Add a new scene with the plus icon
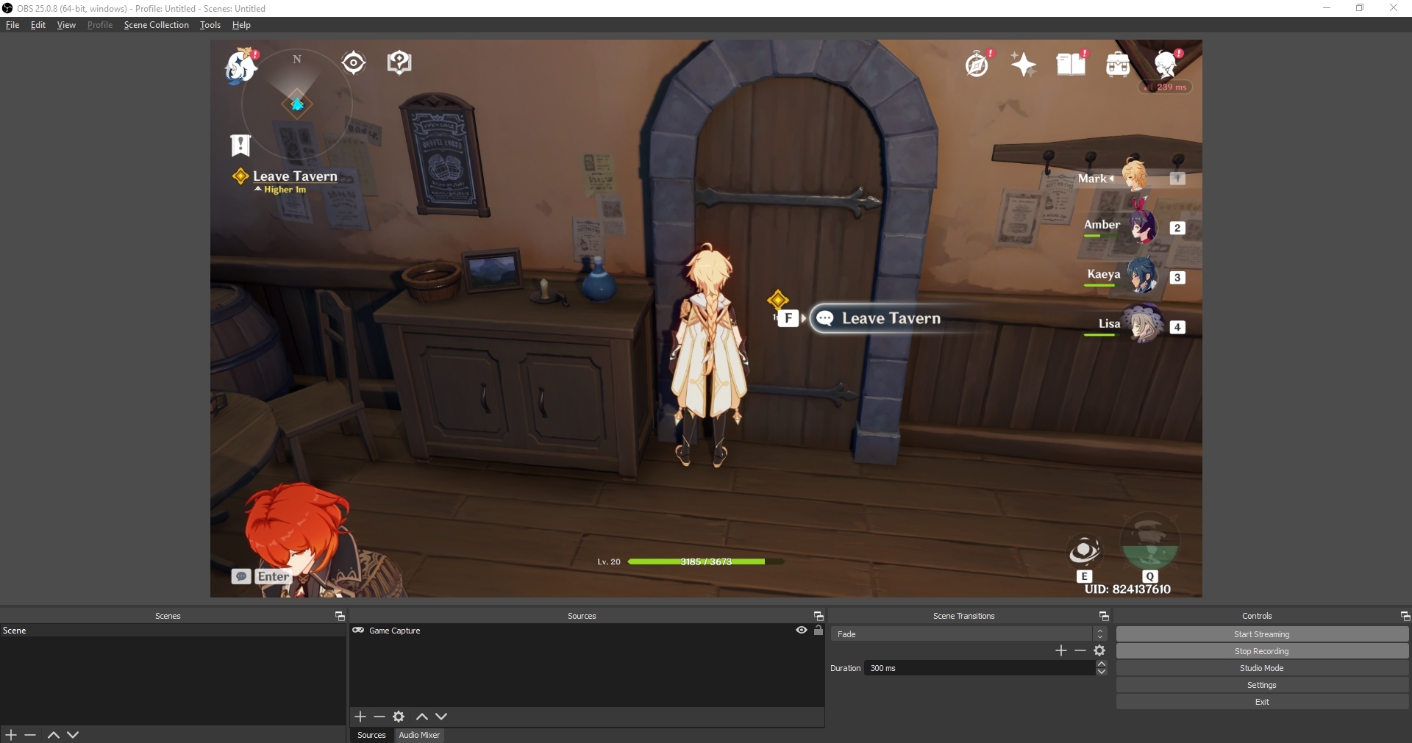This screenshot has height=743, width=1412. (11, 735)
